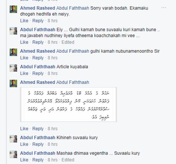Click Abdul Faththaah's avatar on the 'Article kuyabala' comment
Image resolution: width=176 pixels, height=164 pixels.
[x=13, y=68]
